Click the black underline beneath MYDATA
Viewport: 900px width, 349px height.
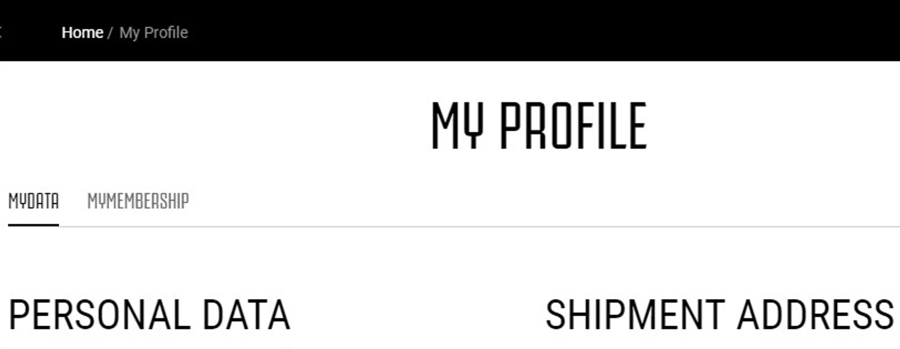[33, 225]
